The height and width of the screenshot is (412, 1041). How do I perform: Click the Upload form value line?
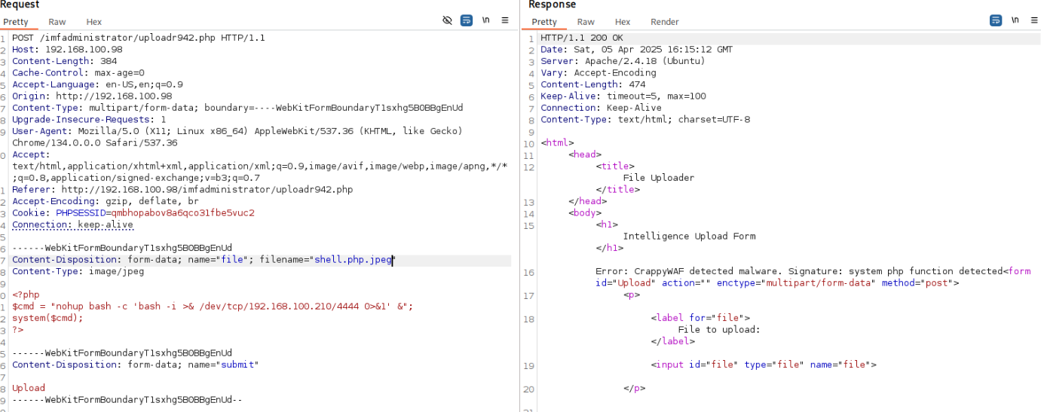[29, 388]
